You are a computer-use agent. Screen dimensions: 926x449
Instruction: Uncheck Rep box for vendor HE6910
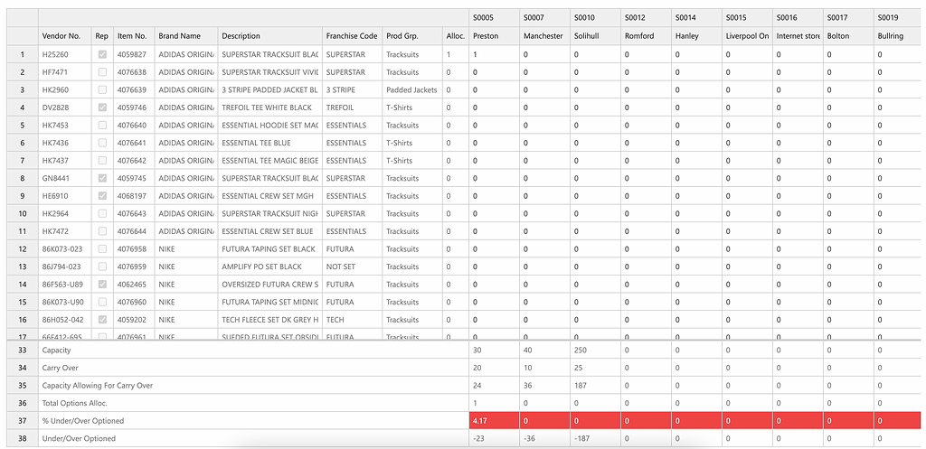click(103, 196)
